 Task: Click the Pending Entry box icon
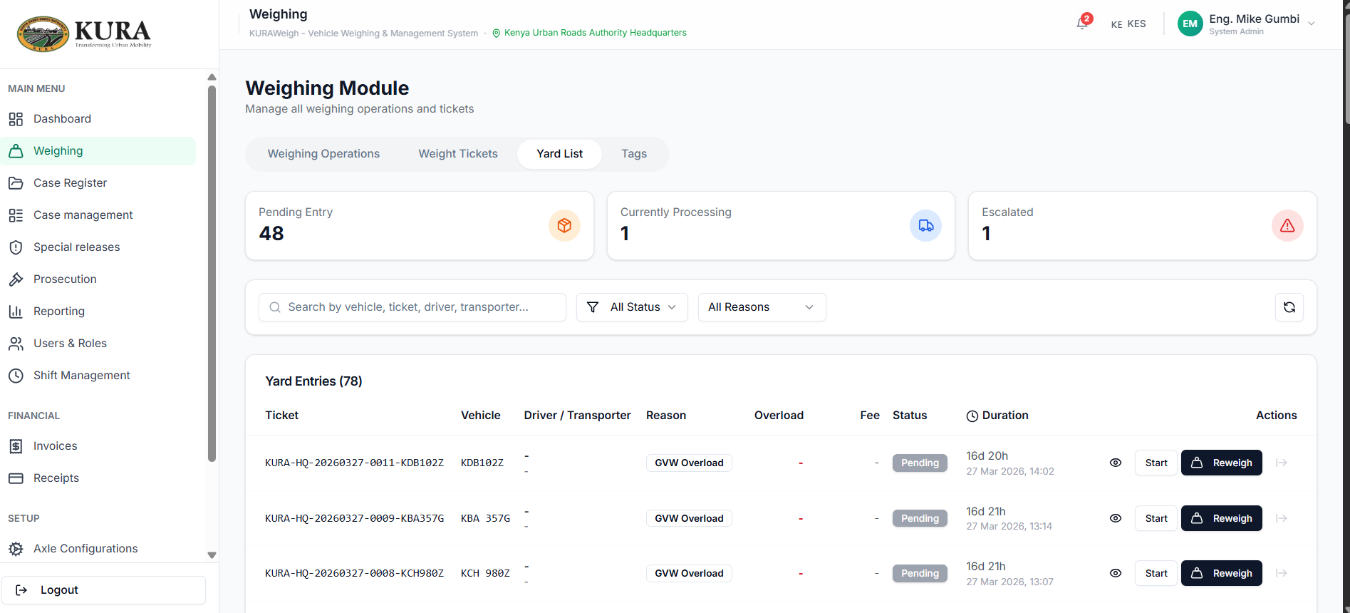tap(564, 225)
